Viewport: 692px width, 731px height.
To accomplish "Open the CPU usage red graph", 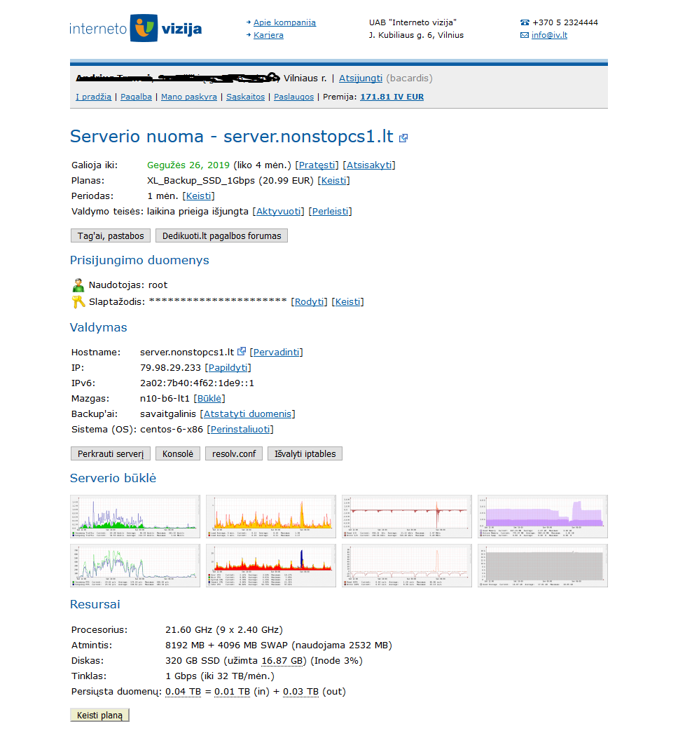I will point(270,566).
